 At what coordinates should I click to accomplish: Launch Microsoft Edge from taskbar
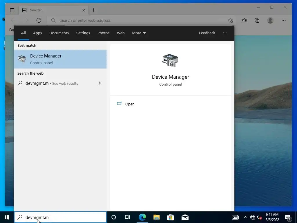click(x=142, y=217)
